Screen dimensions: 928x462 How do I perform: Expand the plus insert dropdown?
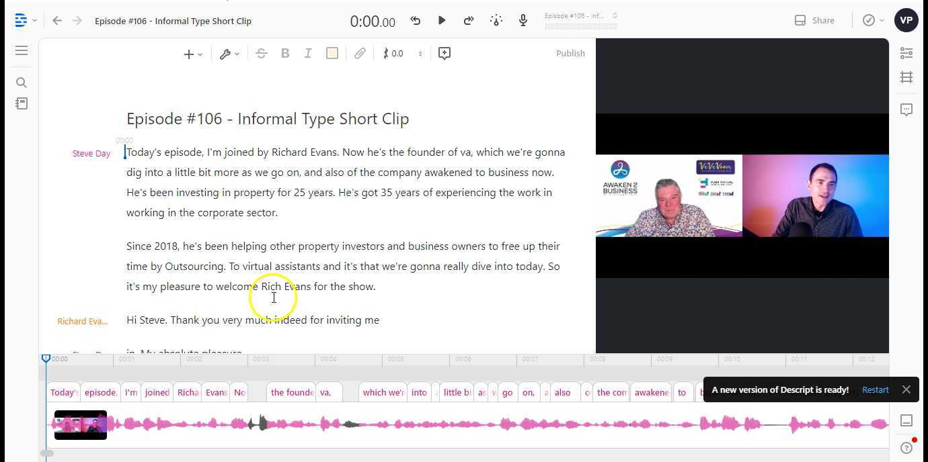pos(192,54)
